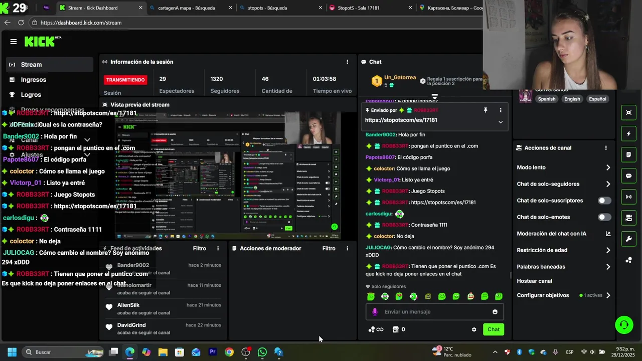Click the stream preview thumbnail

[228, 176]
